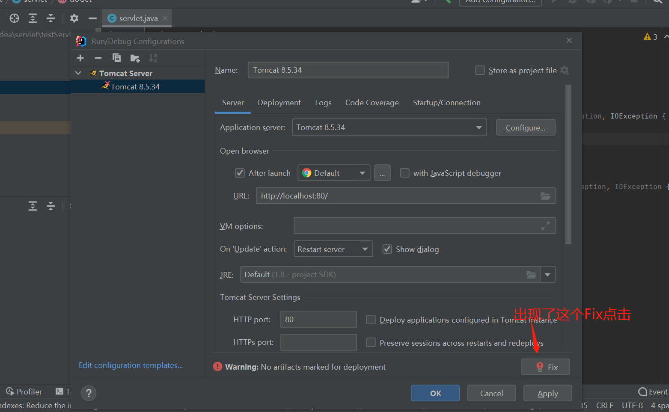Click the folder icon in JRE field
Viewport: 669px width, 412px height.
531,275
